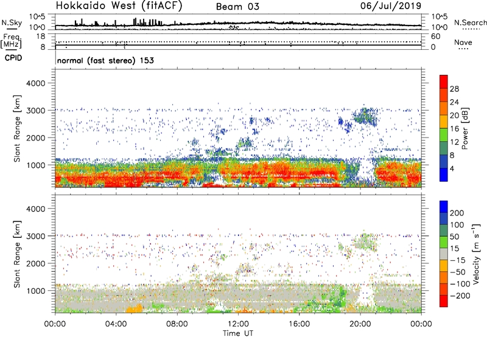Screen dimensions: 487x337
Task: Click the 'Nave' legend label
Action: coord(463,42)
